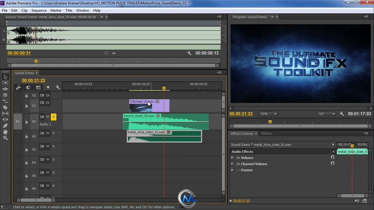Screen dimensions: 374x210
Task: Click Program monitor timecode 00:00:21:23
Action: [241, 114]
